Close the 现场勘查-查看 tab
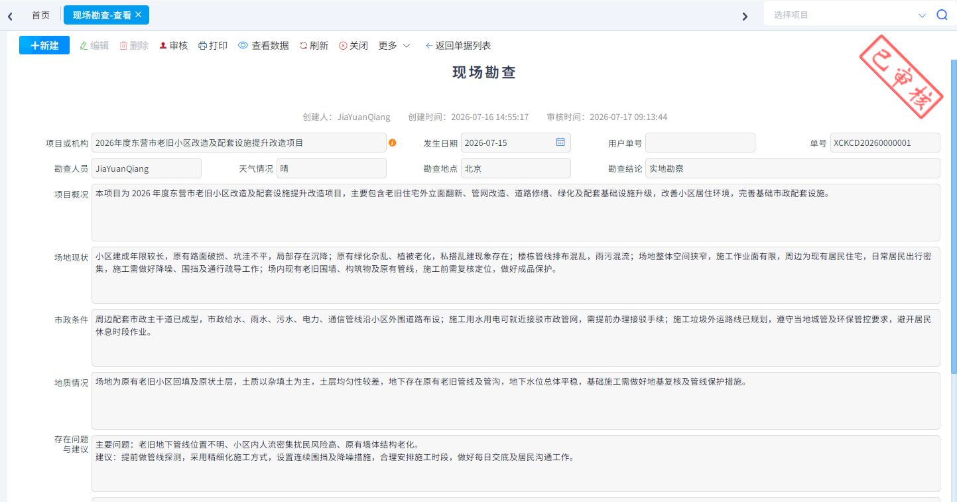Viewport: 957px width, 502px height. [138, 15]
